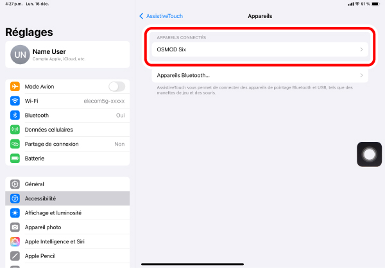The height and width of the screenshot is (269, 385).
Task: Open the OSMOD Six connected device
Action: pyautogui.click(x=260, y=49)
